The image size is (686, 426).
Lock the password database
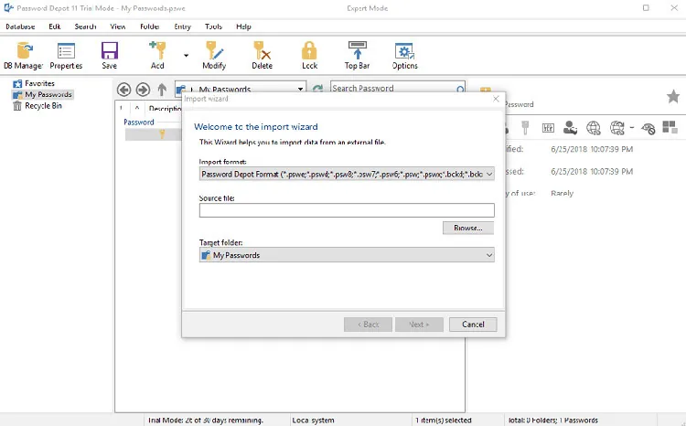309,56
